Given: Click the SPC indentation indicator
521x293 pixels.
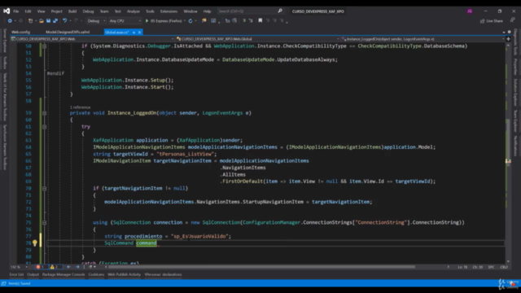Looking at the screenshot, I should pyautogui.click(x=491, y=267).
